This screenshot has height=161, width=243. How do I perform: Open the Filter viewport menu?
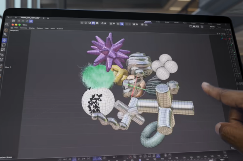coord(47,28)
